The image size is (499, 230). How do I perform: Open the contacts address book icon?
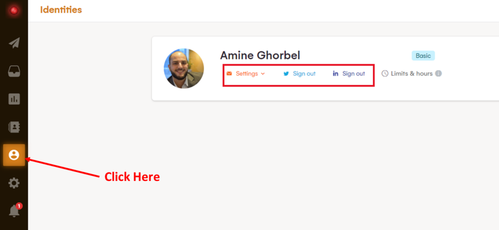[x=14, y=127]
